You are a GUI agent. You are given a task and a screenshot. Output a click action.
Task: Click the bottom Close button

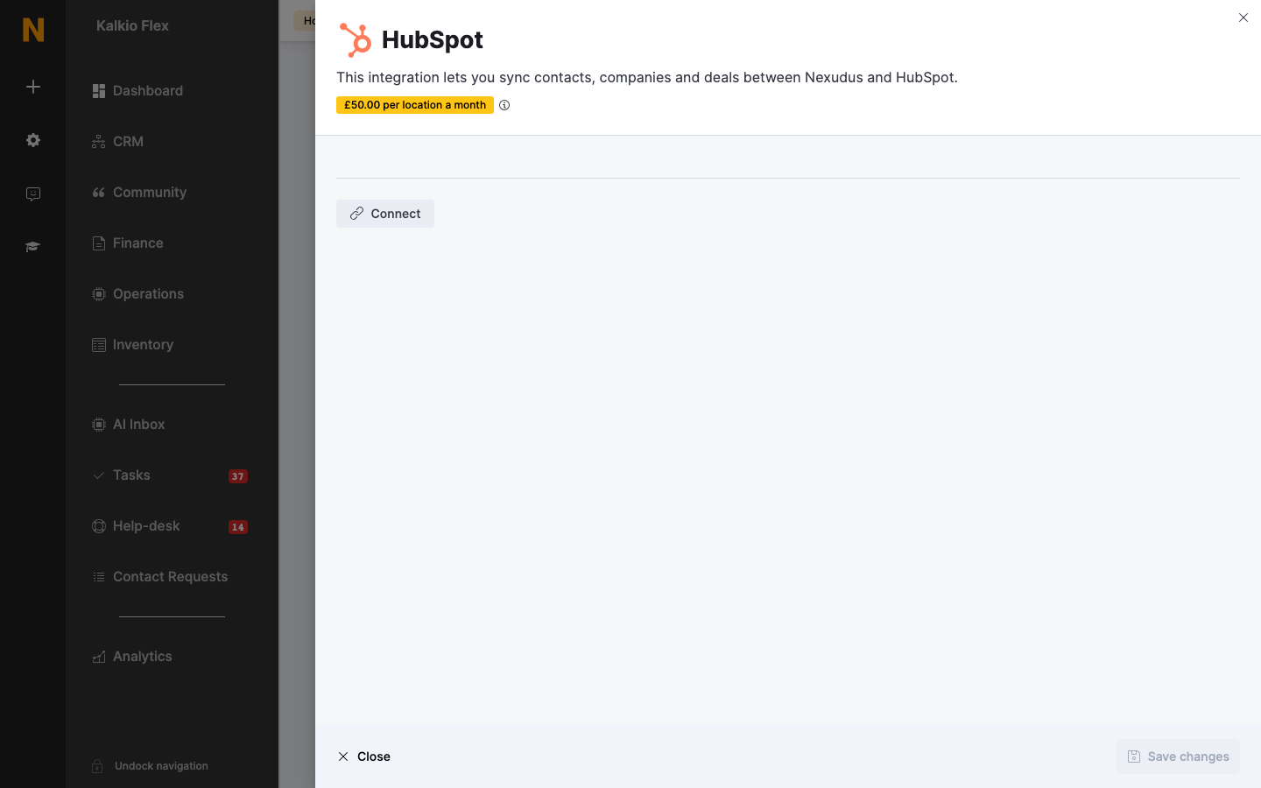point(364,756)
